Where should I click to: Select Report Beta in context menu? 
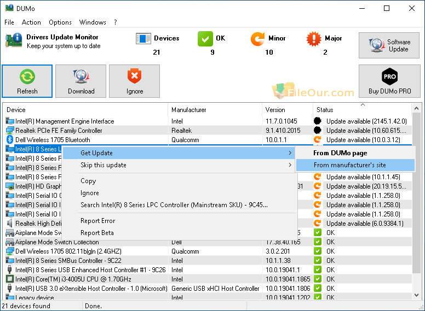click(x=179, y=233)
